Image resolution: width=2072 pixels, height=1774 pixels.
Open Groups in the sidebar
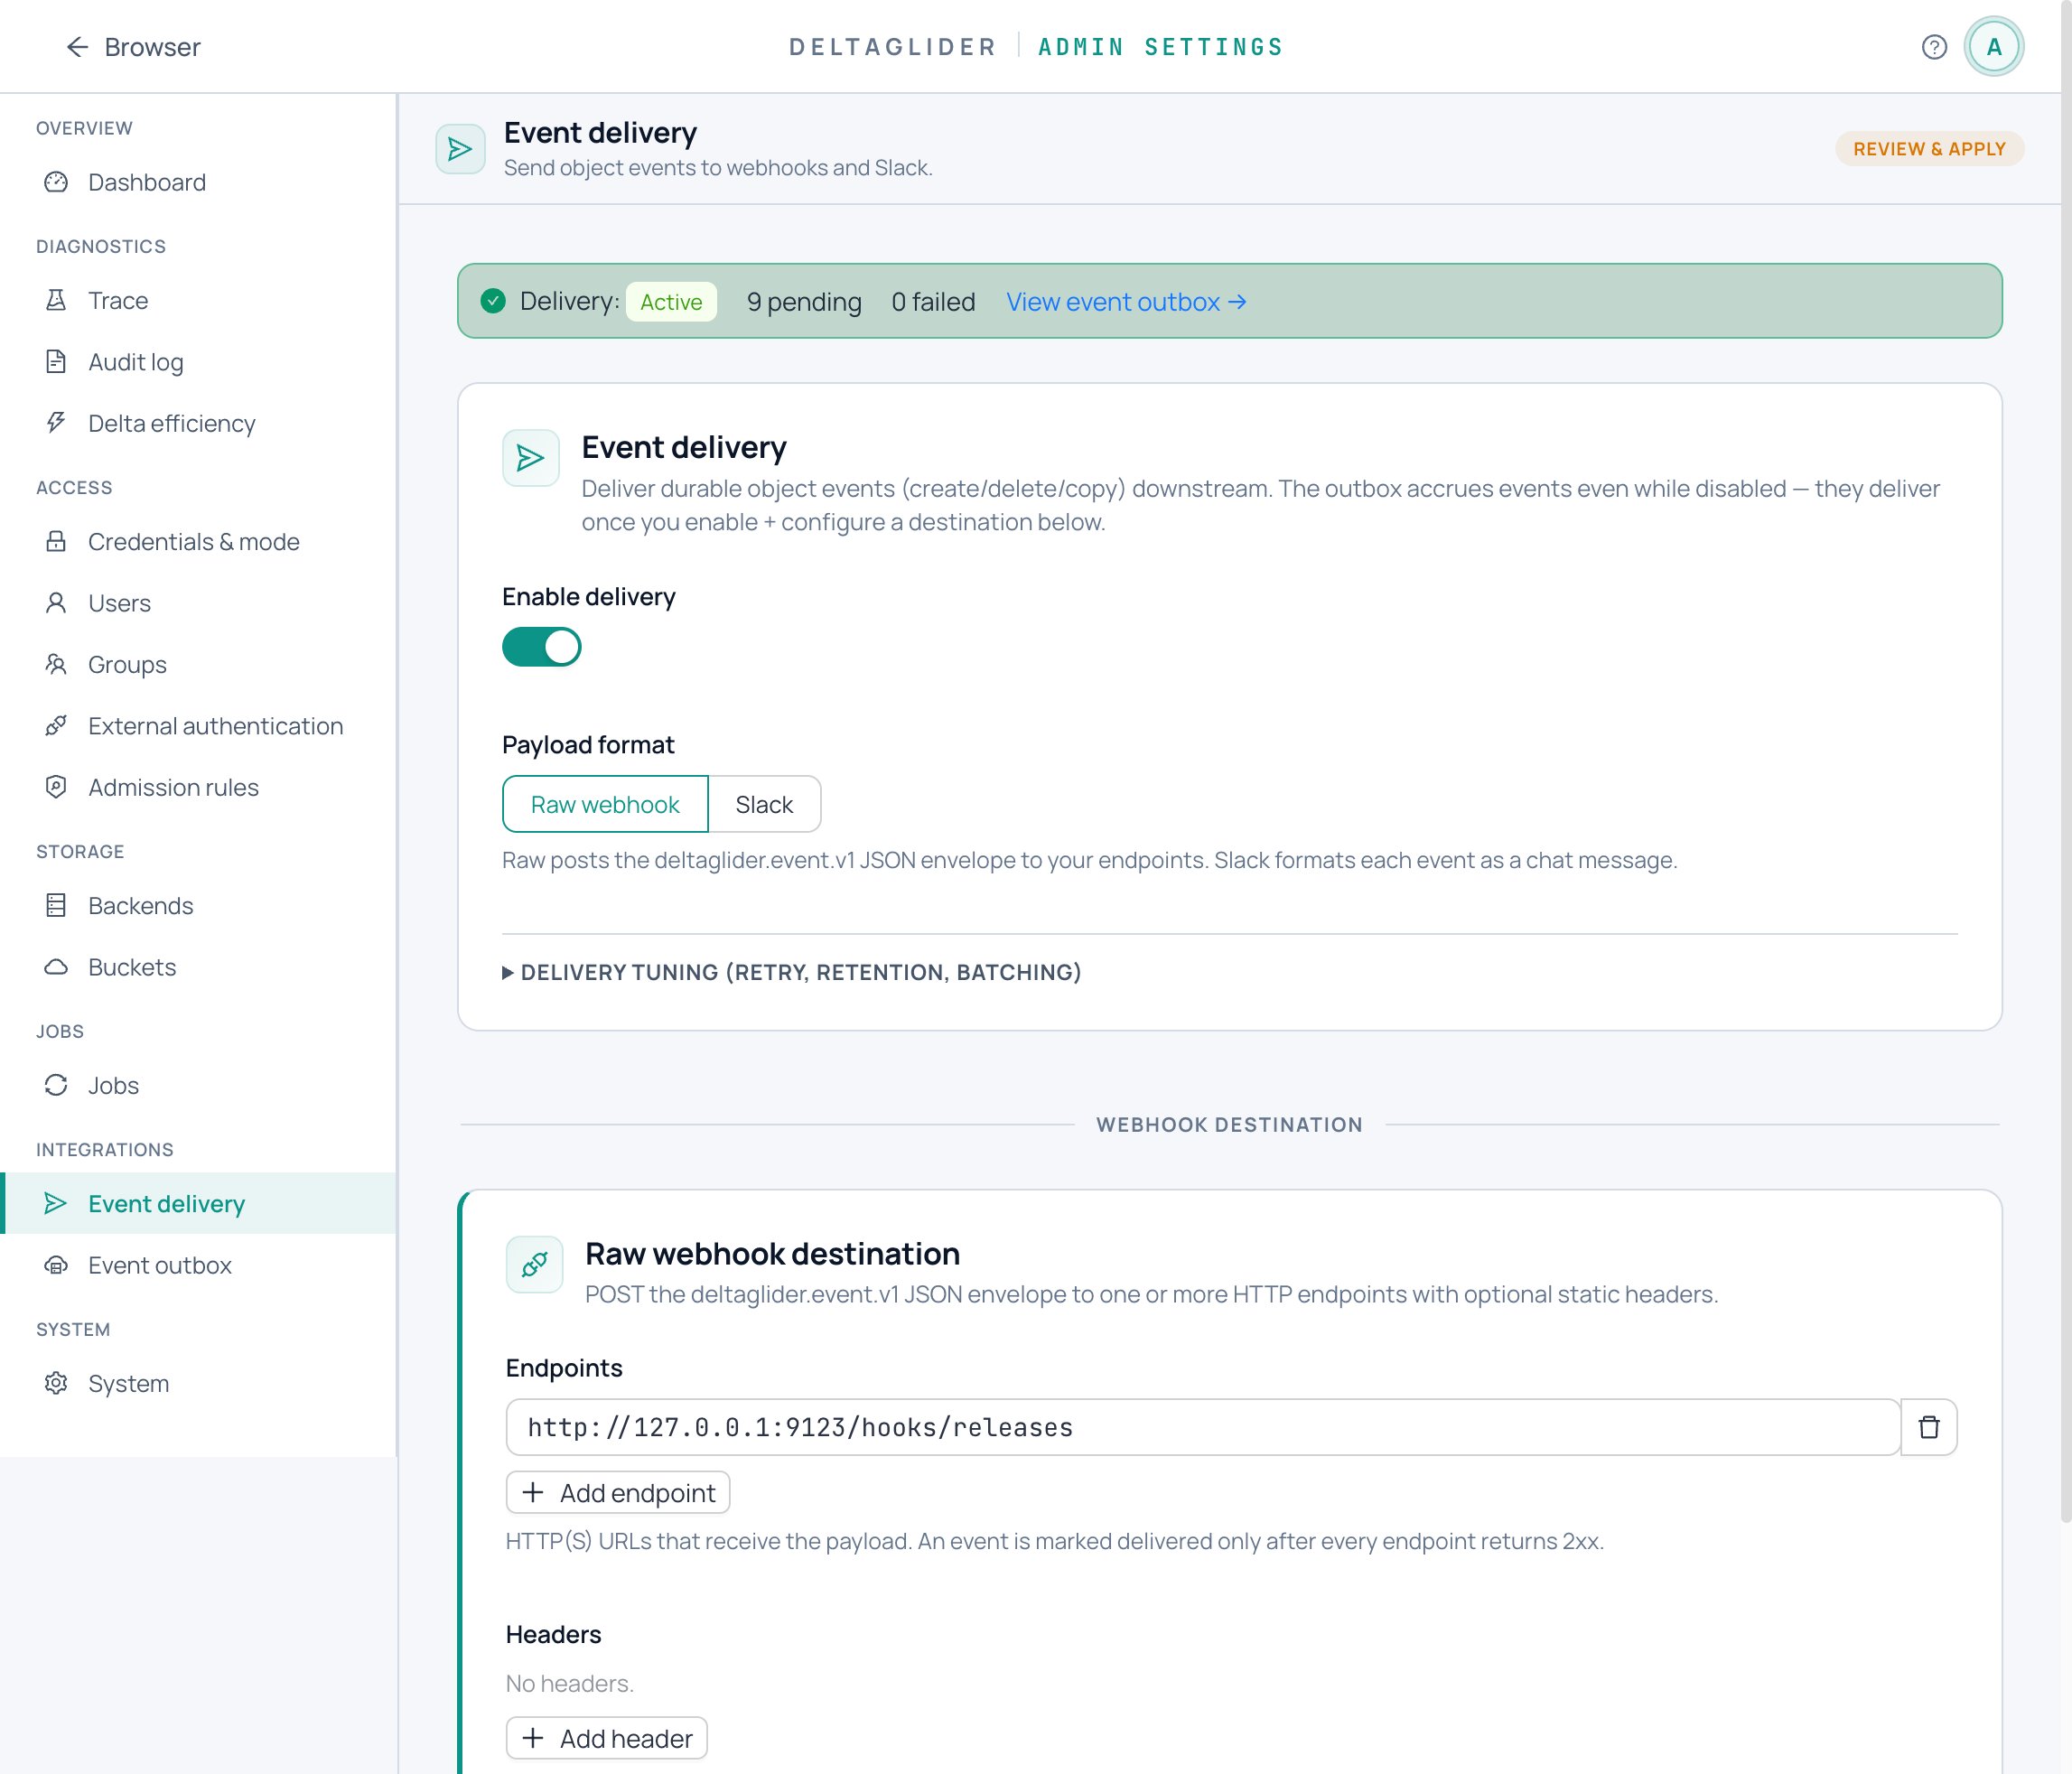pos(198,664)
